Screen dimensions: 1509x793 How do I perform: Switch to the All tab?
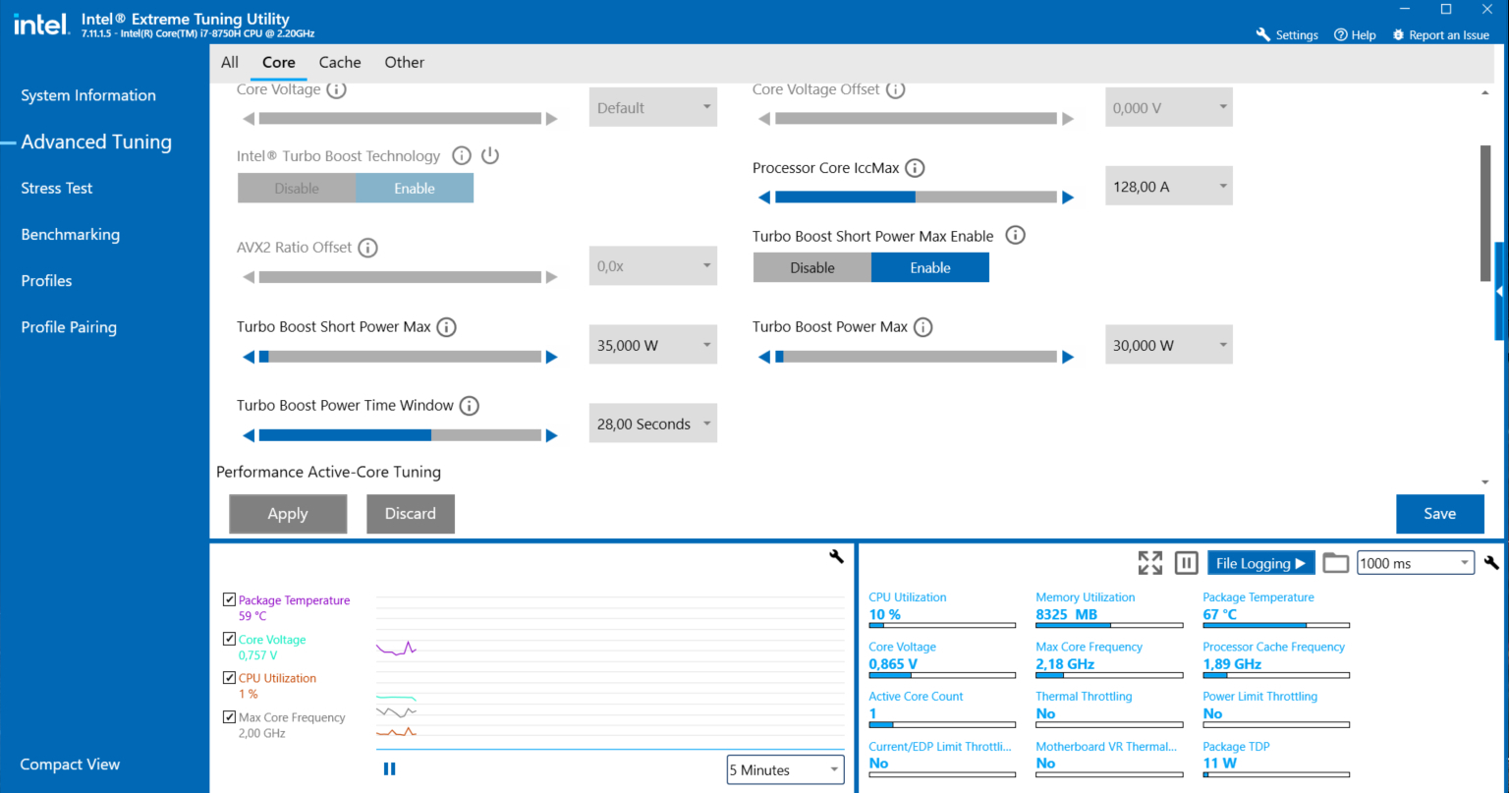point(230,62)
